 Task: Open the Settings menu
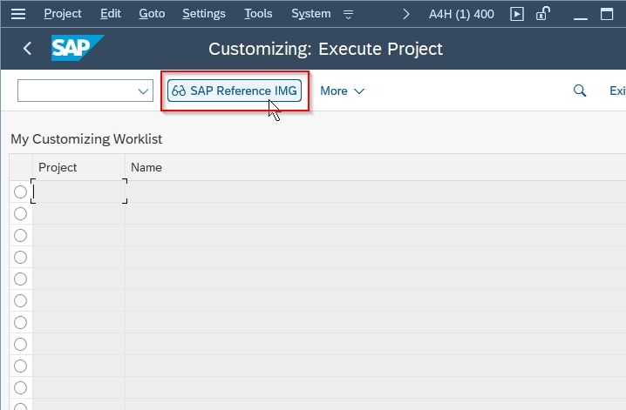click(204, 14)
